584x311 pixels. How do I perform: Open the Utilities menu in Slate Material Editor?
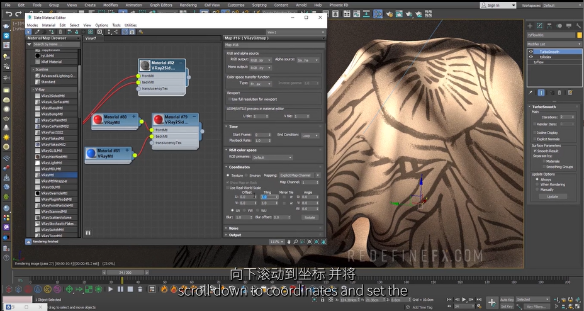pos(130,25)
